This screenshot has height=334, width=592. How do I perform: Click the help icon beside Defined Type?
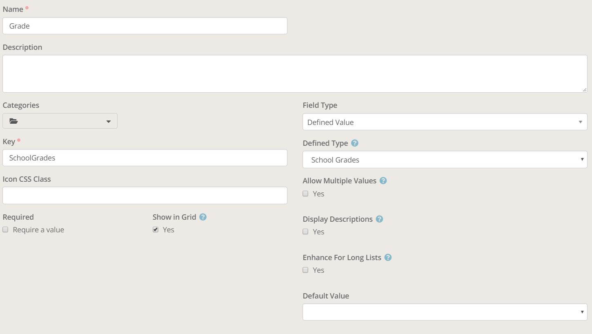pyautogui.click(x=355, y=143)
